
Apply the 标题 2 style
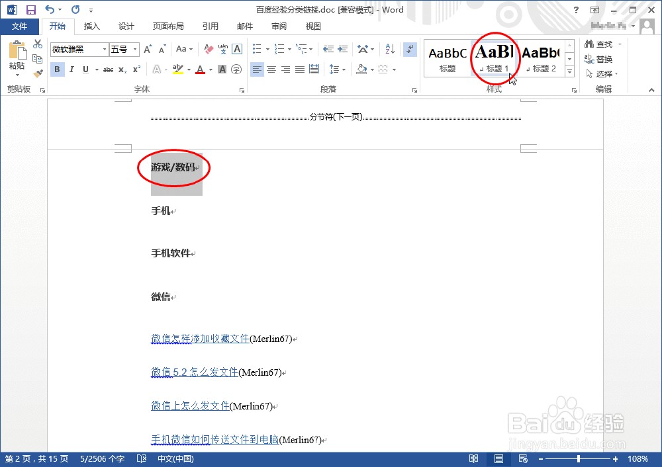542,59
